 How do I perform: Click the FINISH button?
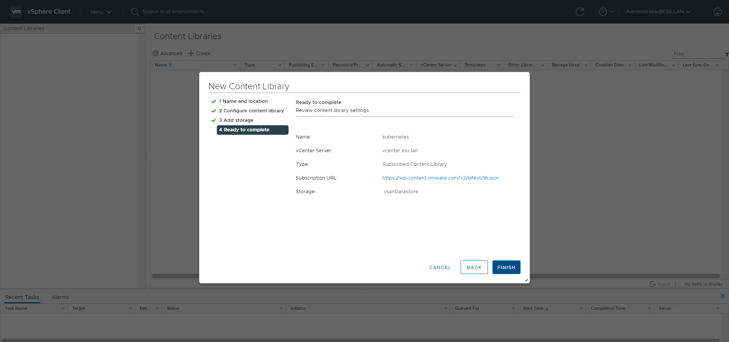click(506, 267)
